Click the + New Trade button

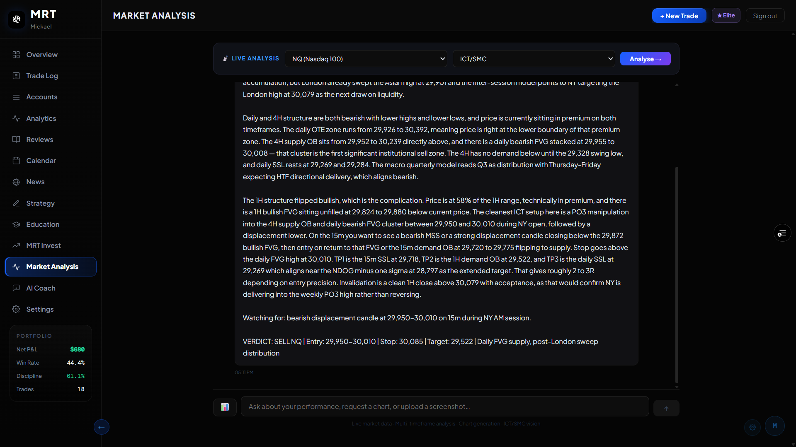(679, 16)
